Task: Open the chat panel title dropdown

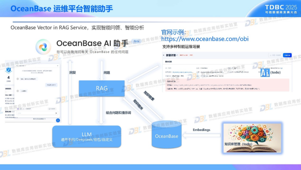Action: 21,66
